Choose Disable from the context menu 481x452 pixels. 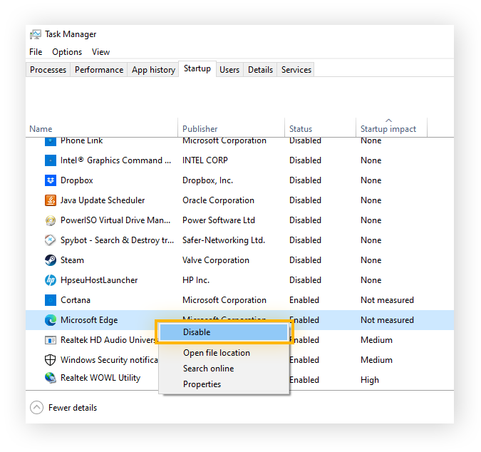[197, 332]
